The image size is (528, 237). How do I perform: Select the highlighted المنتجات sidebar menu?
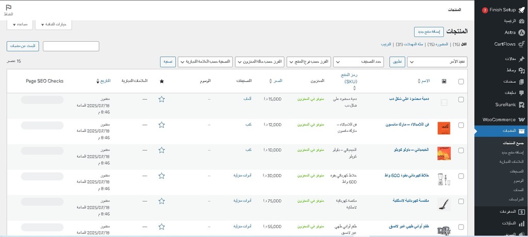[x=501, y=131]
